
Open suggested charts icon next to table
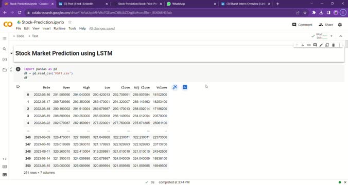tap(185, 87)
